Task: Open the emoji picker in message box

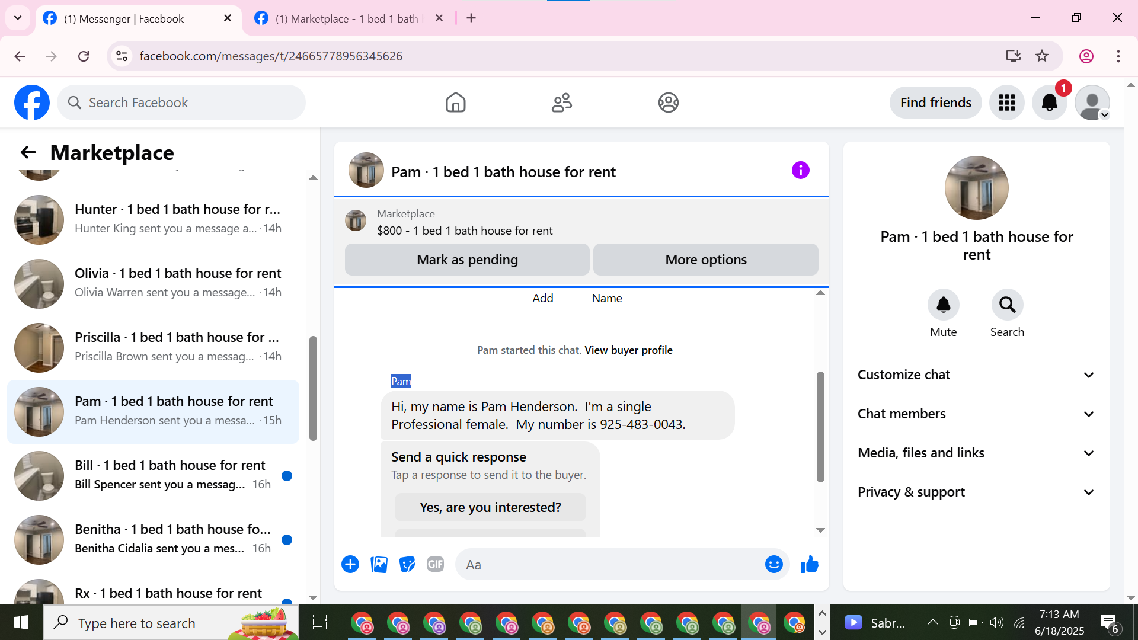Action: pos(773,564)
